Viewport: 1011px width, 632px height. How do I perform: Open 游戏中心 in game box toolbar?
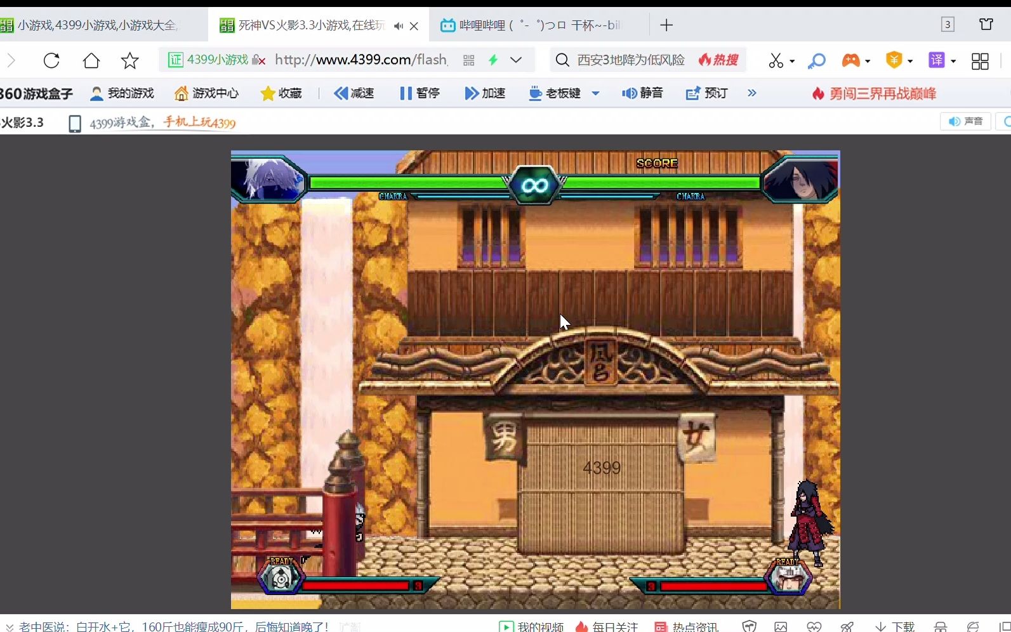click(x=207, y=94)
